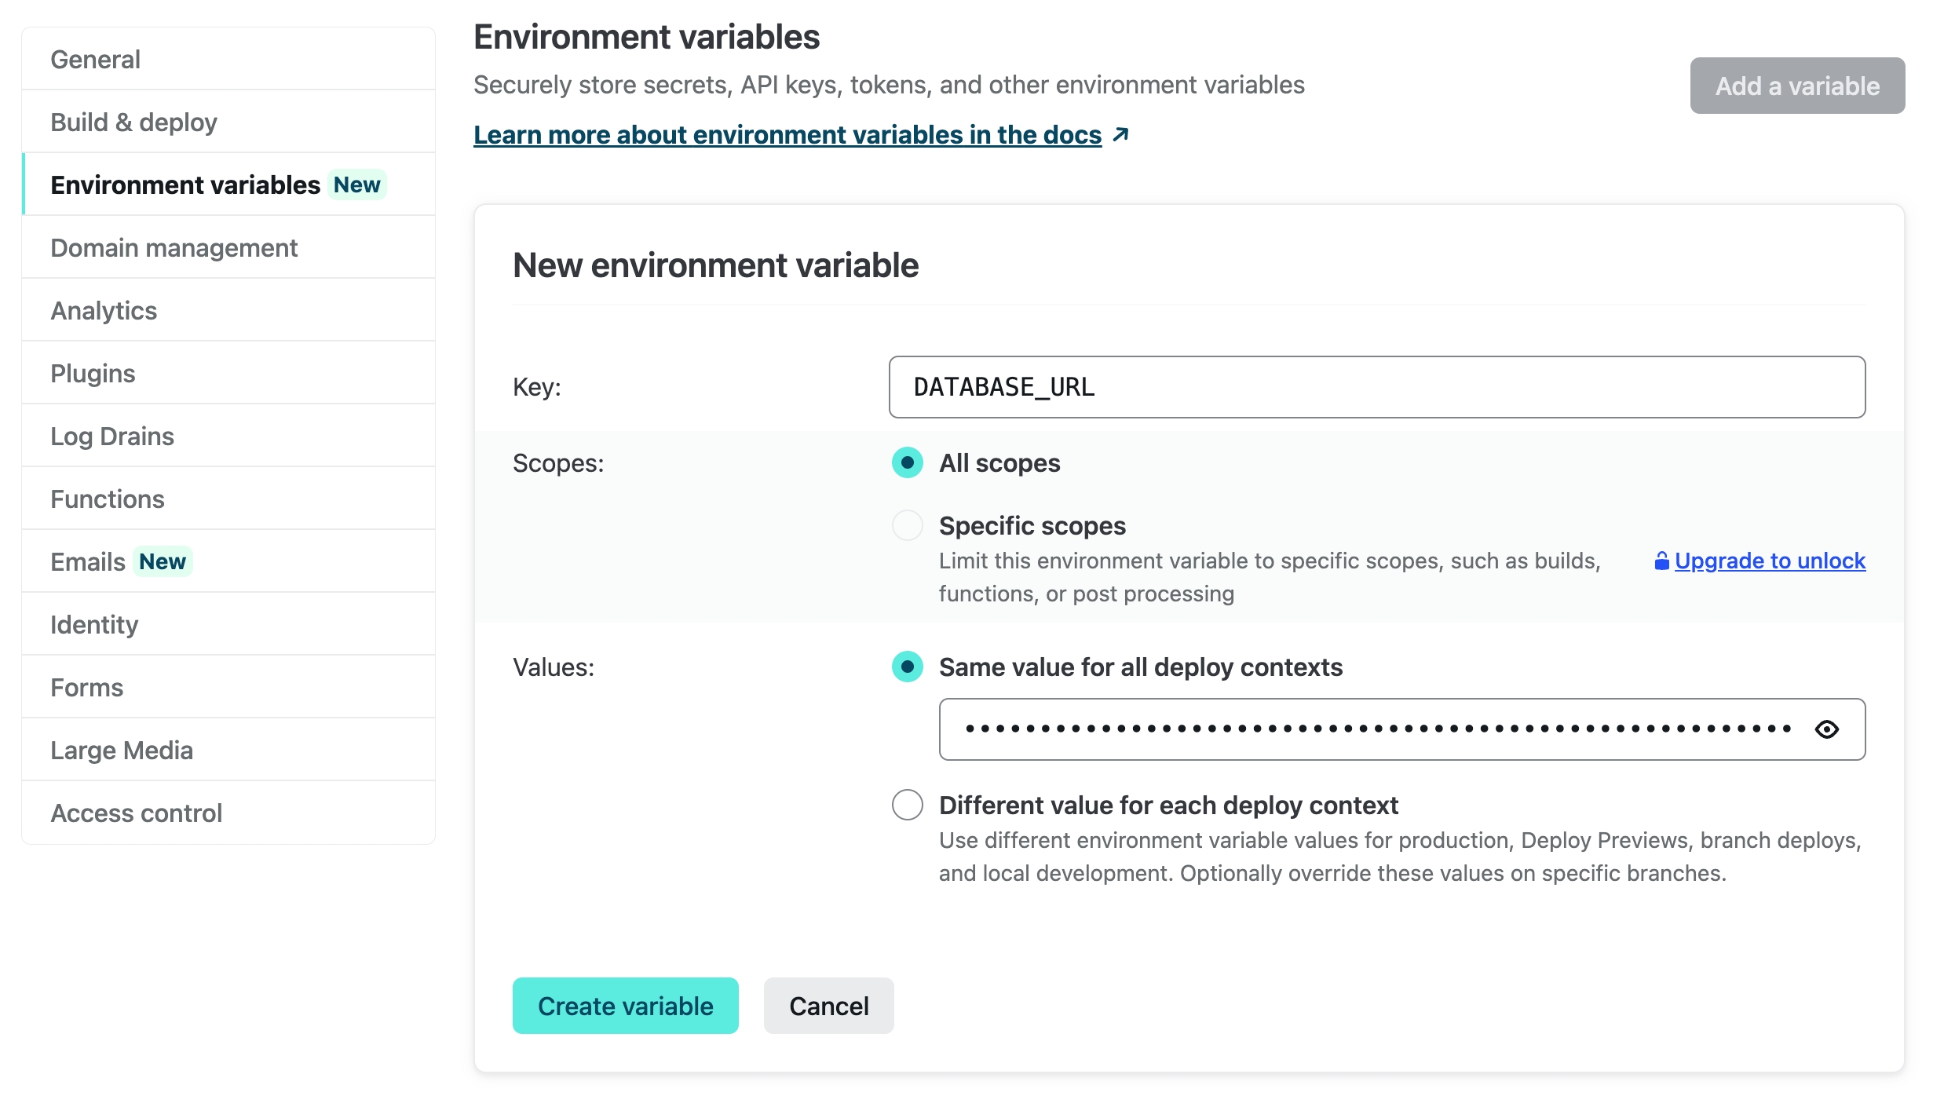Click the Key: label

[537, 387]
